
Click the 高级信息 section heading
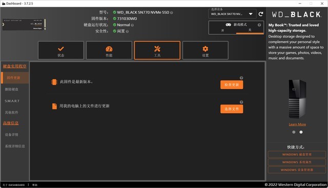[11, 123]
